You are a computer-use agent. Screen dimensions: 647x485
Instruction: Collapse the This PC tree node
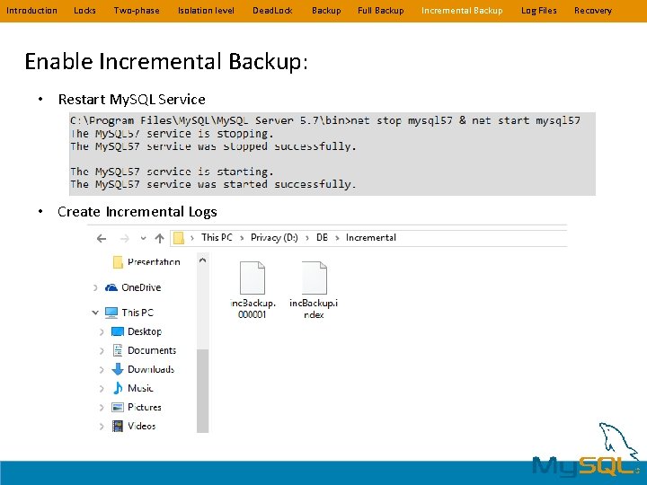(95, 313)
